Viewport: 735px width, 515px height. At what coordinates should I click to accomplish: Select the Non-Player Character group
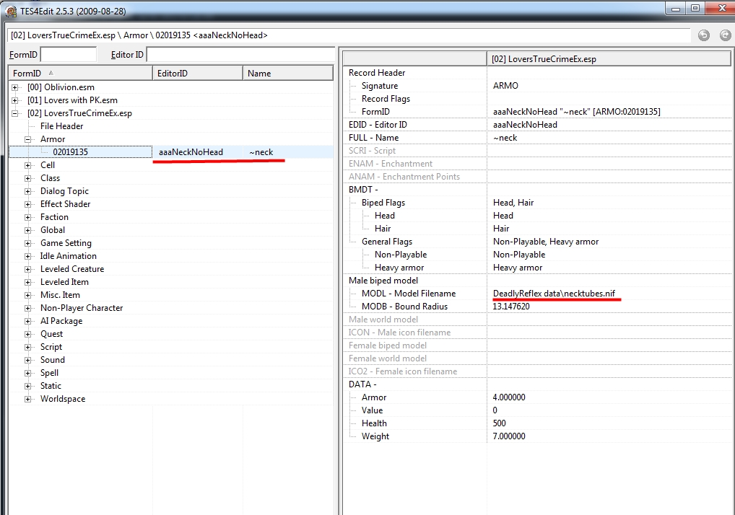point(82,308)
